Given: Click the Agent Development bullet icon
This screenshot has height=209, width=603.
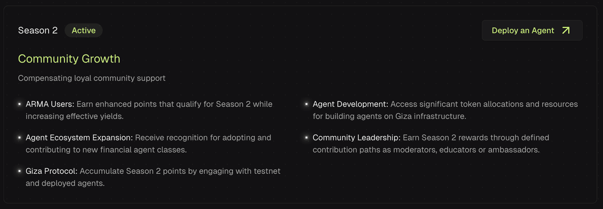Looking at the screenshot, I should (x=307, y=104).
